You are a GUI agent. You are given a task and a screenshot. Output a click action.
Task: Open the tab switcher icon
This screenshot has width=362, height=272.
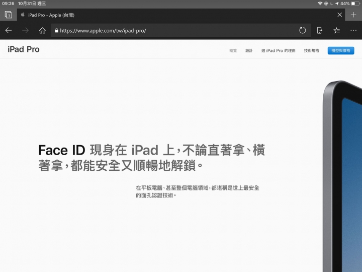pyautogui.click(x=9, y=15)
